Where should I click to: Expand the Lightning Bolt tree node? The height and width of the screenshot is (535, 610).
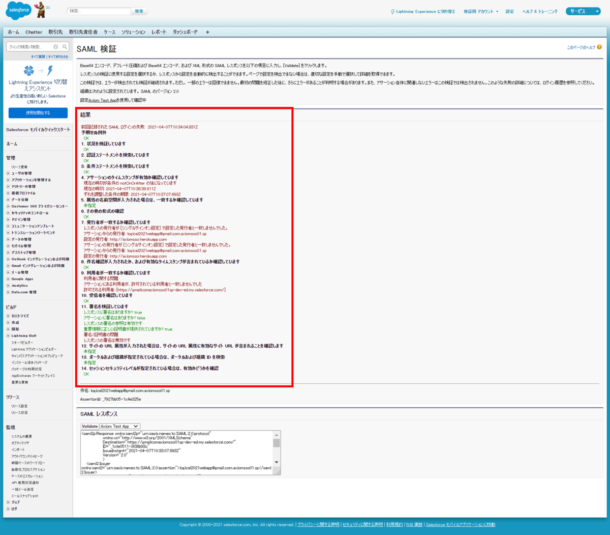[x=8, y=336]
